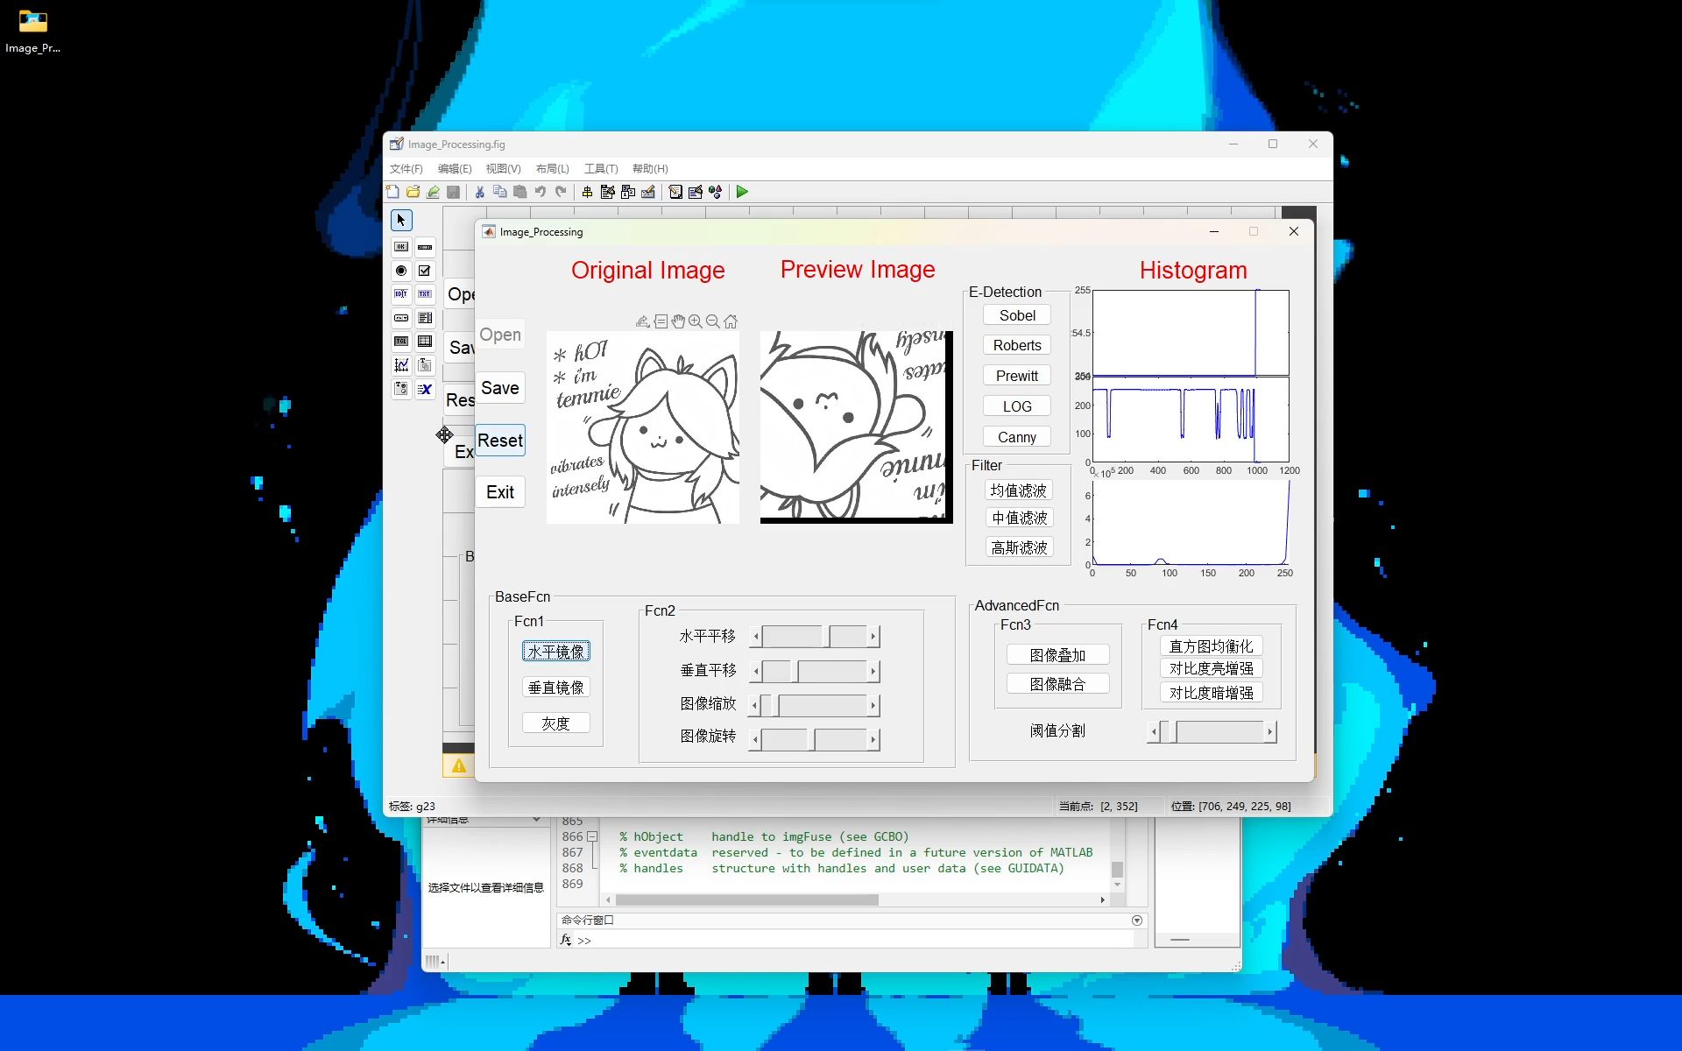1682x1051 pixels.
Task: Click the Save button in Image_Processing window
Action: [x=500, y=388]
